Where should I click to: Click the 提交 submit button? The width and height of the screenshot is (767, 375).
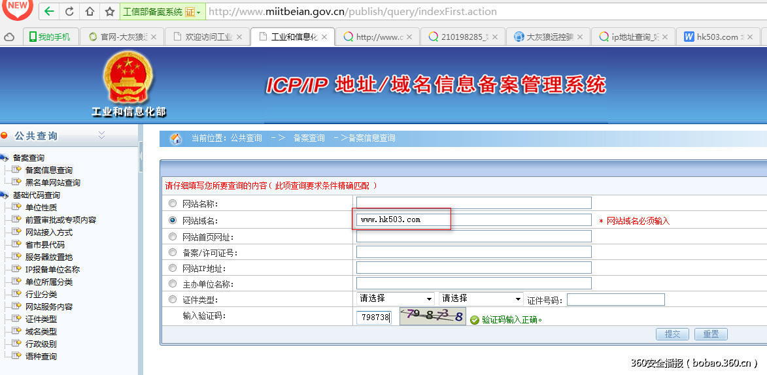point(672,334)
